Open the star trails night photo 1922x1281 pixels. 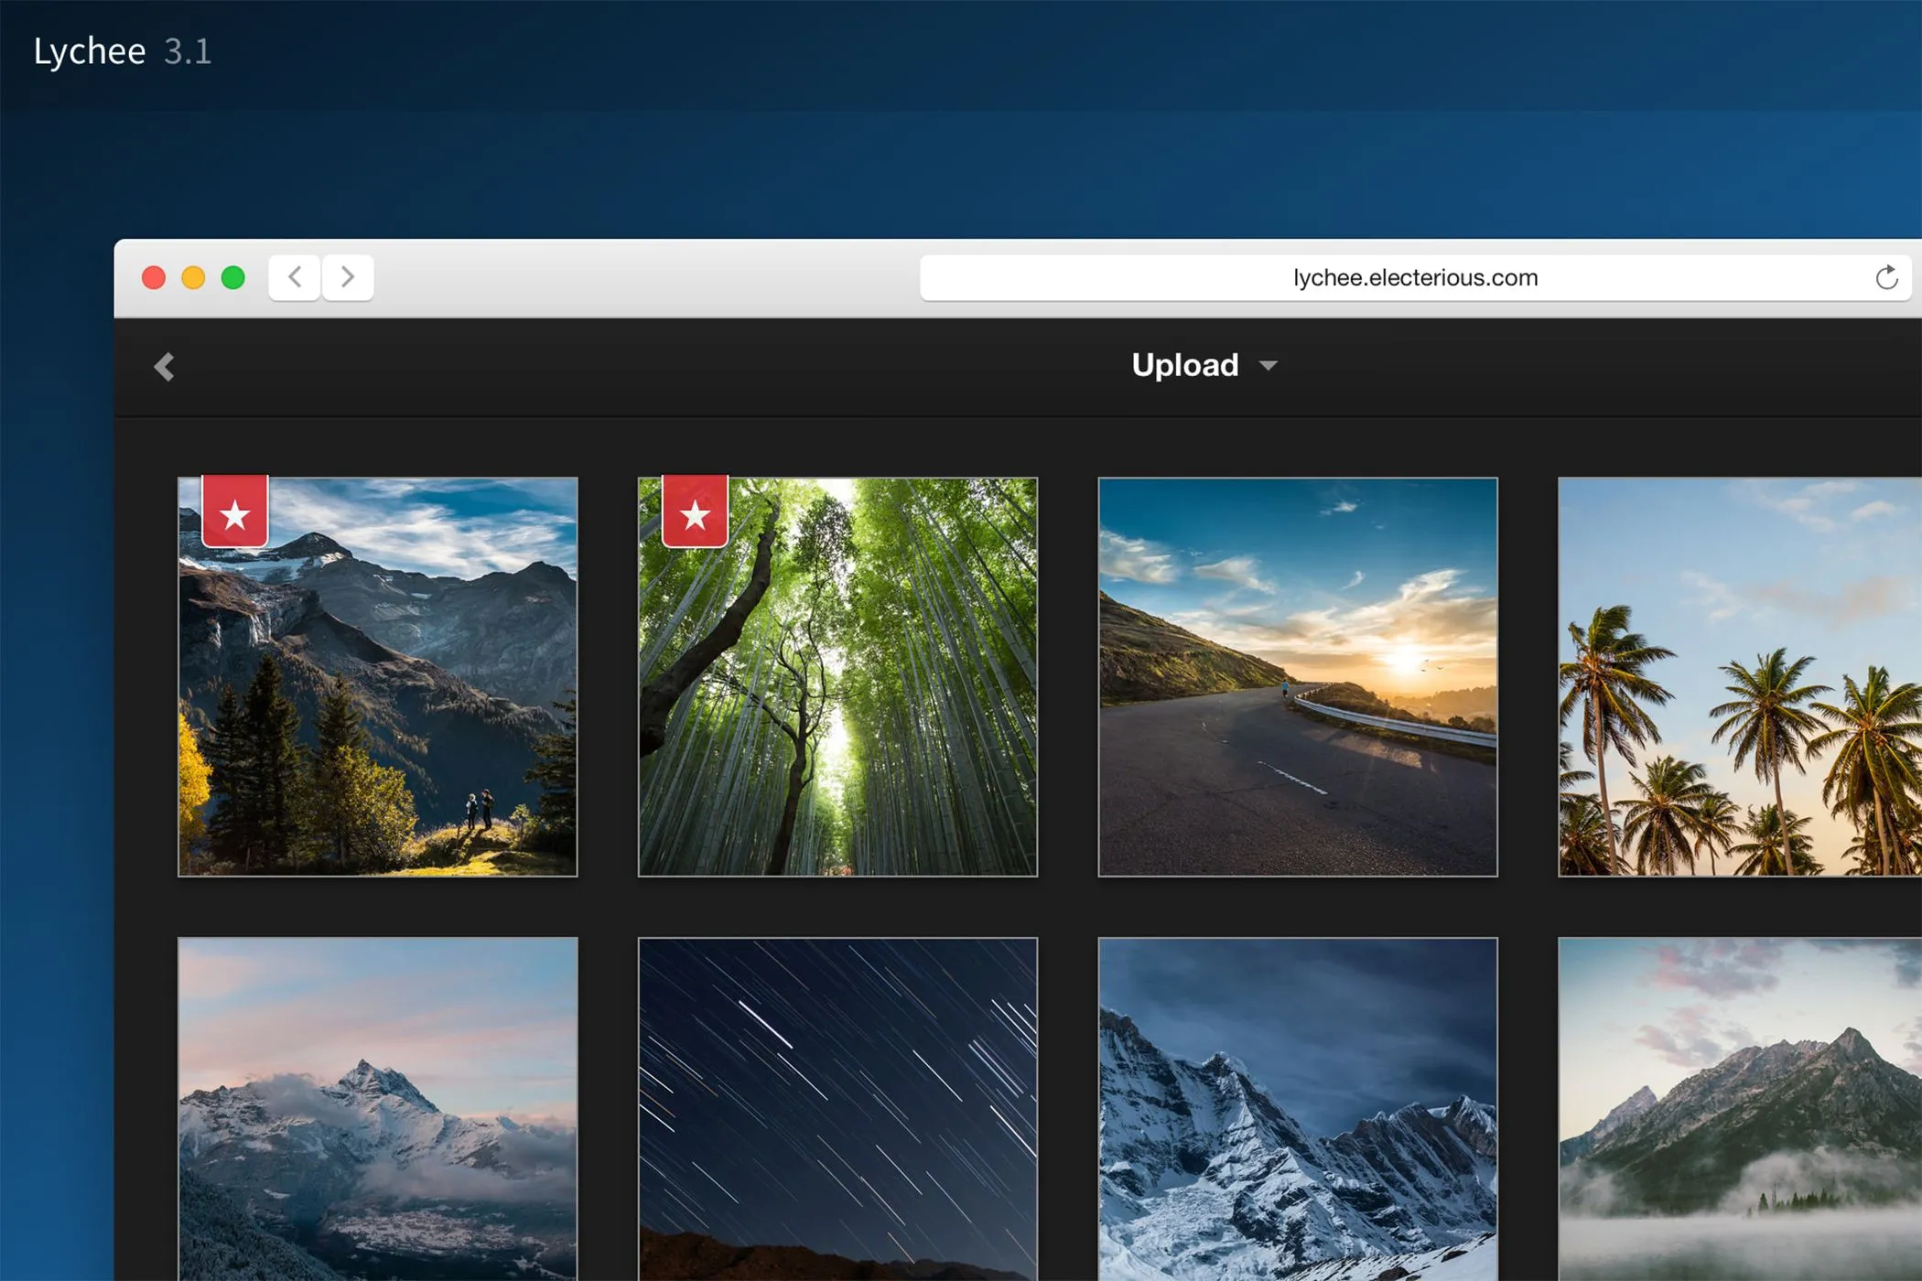[x=838, y=1109]
